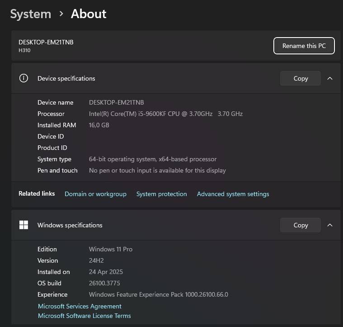Open Advanced system settings
Image resolution: width=343 pixels, height=327 pixels.
pyautogui.click(x=233, y=194)
